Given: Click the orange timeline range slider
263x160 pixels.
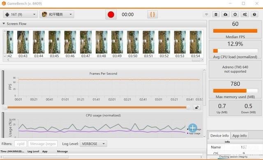Looking at the screenshot, I should coord(97,107).
